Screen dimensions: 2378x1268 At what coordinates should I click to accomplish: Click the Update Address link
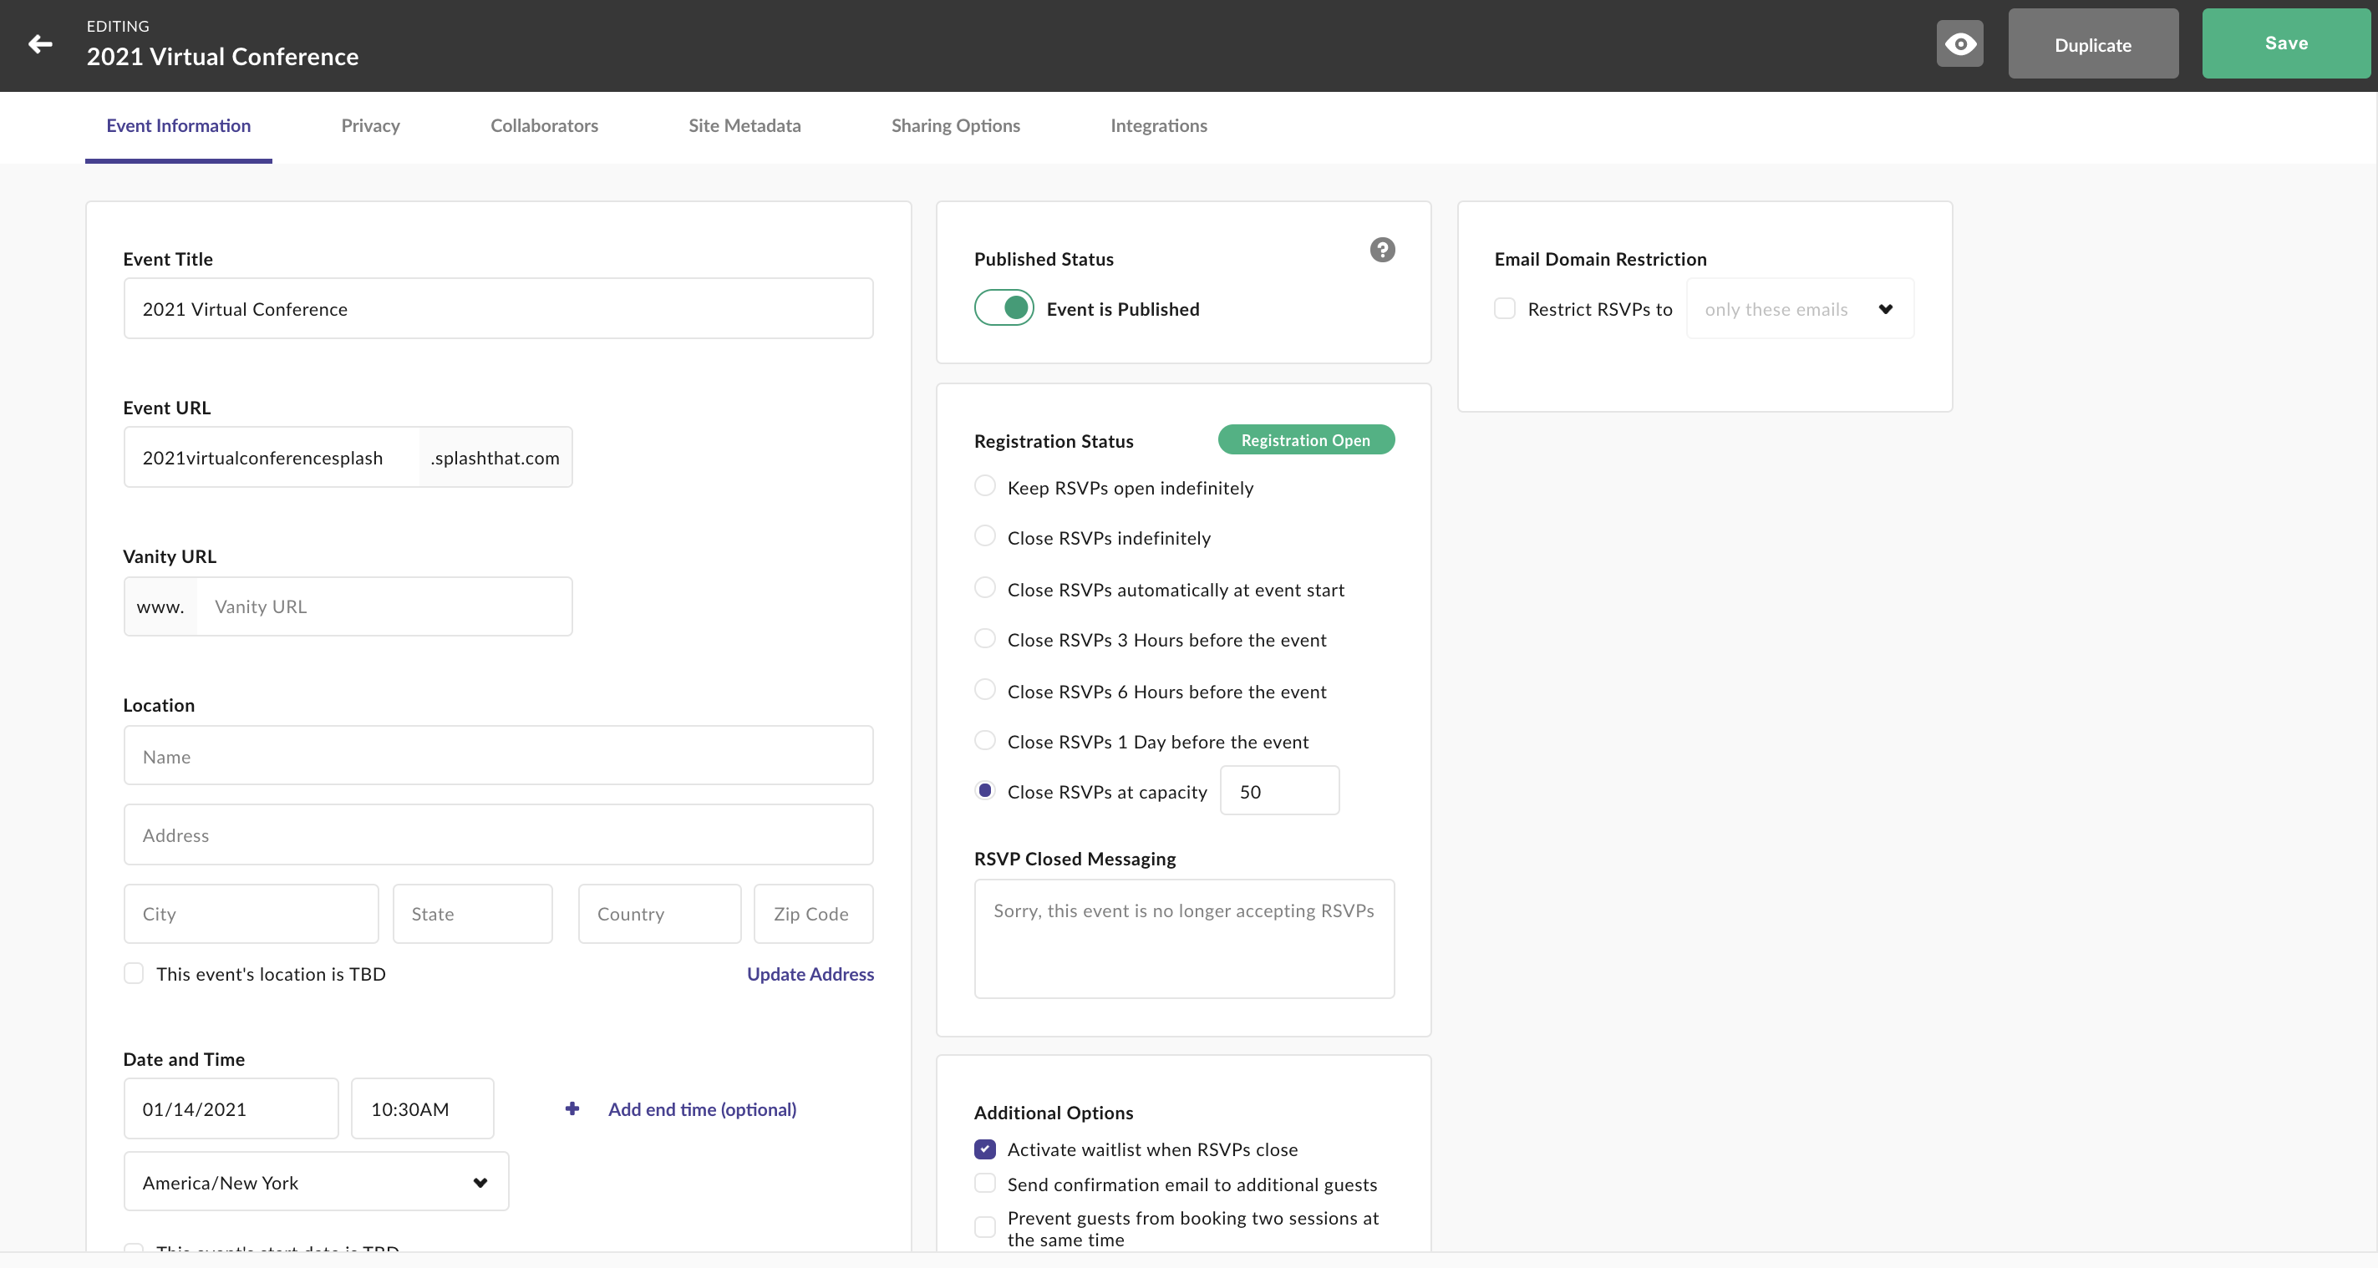[x=810, y=974]
